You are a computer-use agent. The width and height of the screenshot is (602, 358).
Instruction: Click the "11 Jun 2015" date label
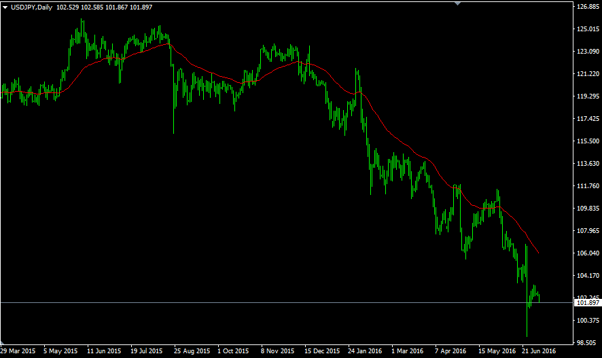tap(104, 351)
